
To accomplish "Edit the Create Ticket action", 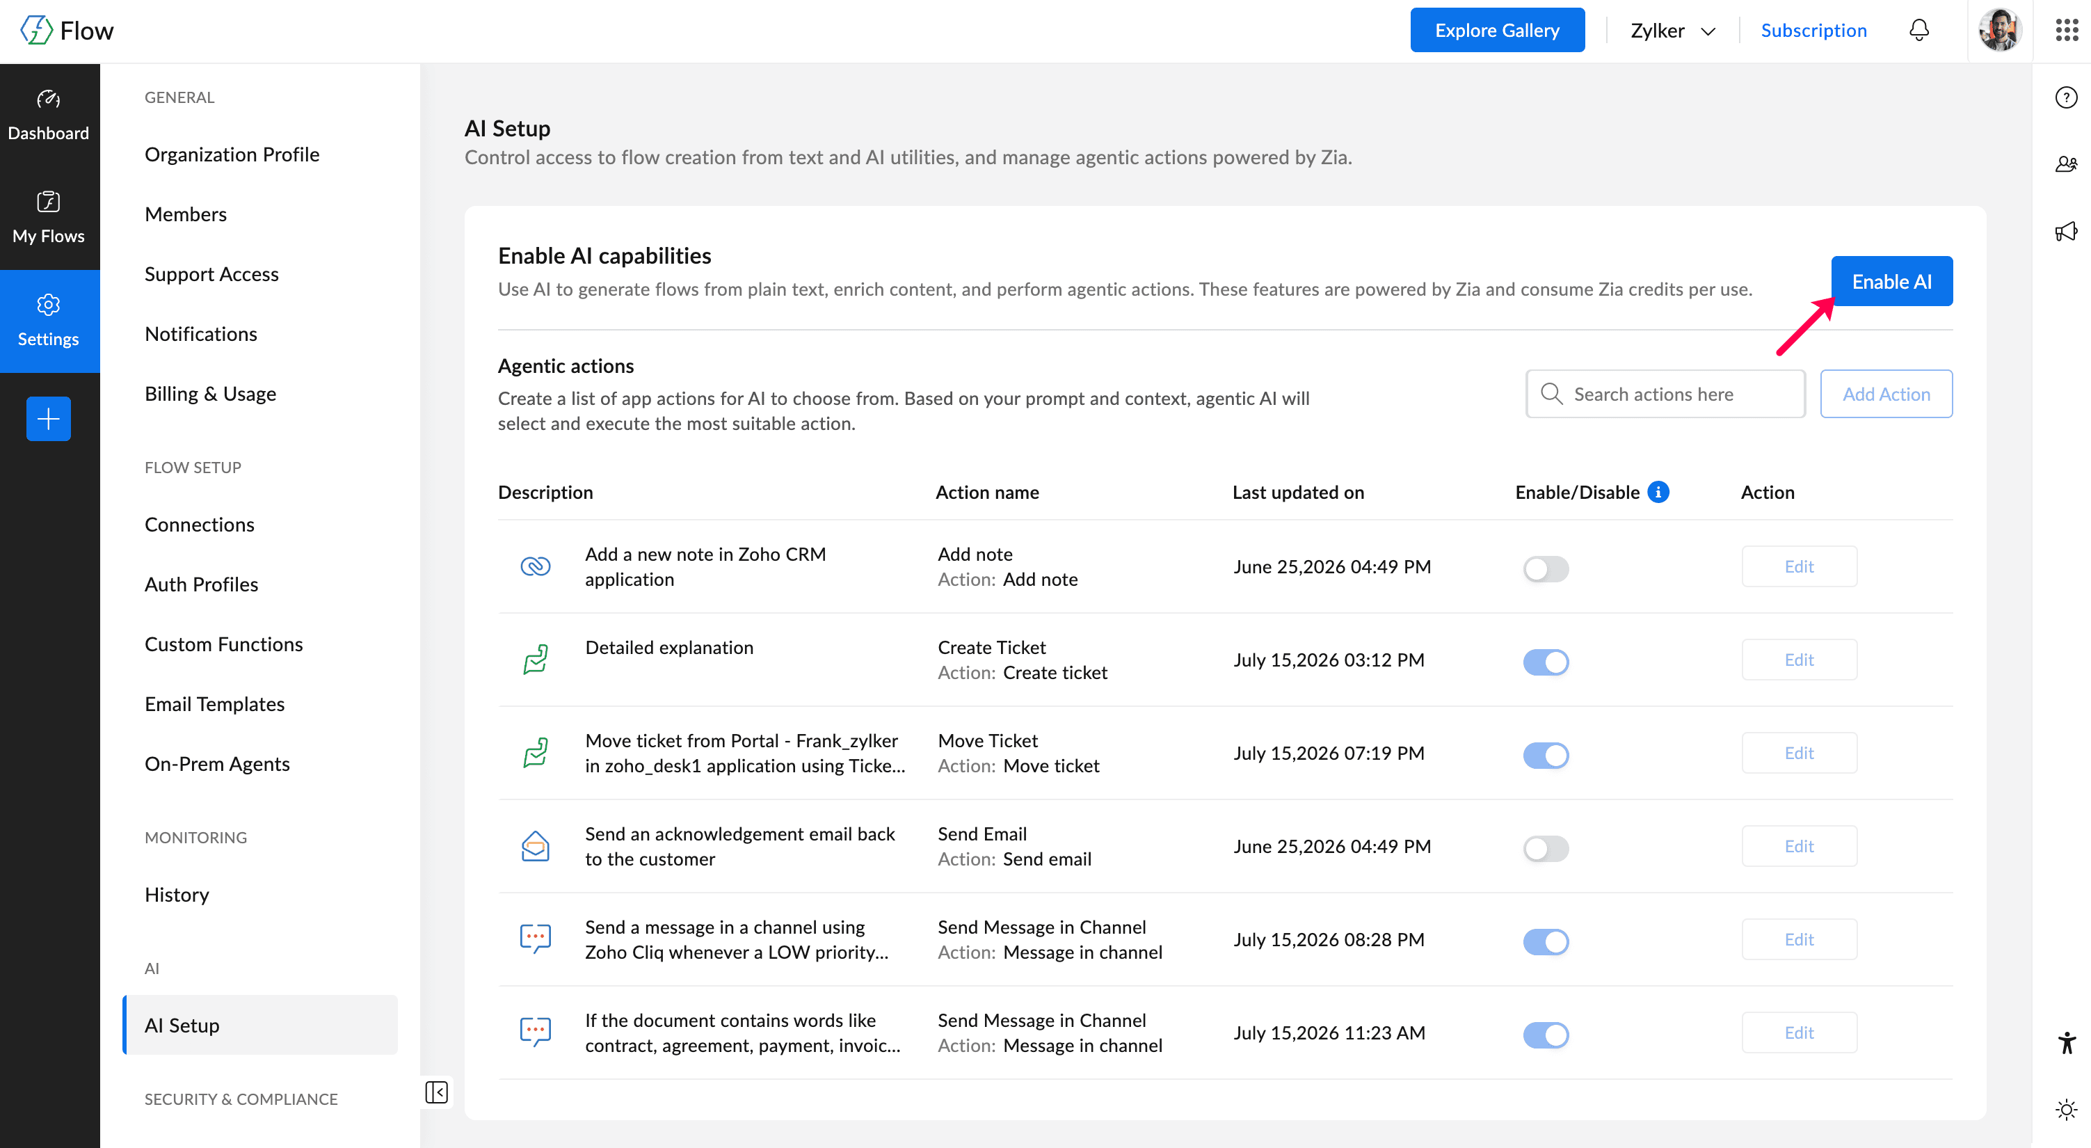I will coord(1799,660).
